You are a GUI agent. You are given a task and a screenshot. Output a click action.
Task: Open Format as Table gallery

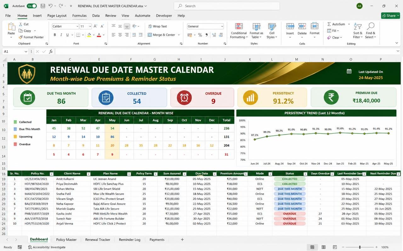(256, 31)
